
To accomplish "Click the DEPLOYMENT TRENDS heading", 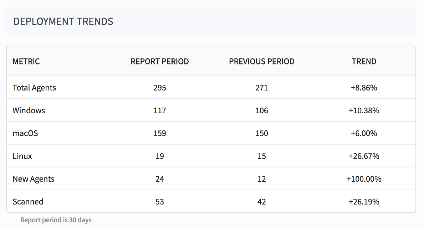I will [63, 21].
